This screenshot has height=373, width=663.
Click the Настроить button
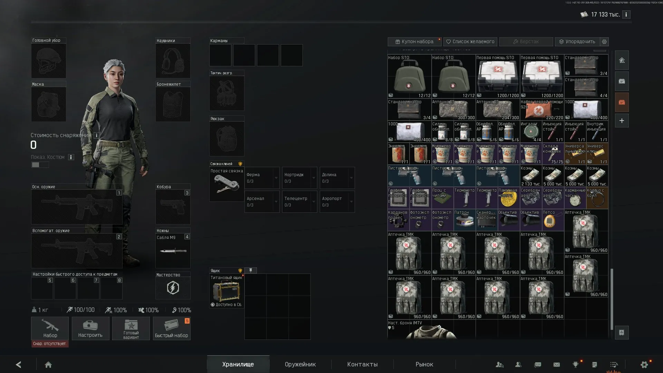pos(90,328)
